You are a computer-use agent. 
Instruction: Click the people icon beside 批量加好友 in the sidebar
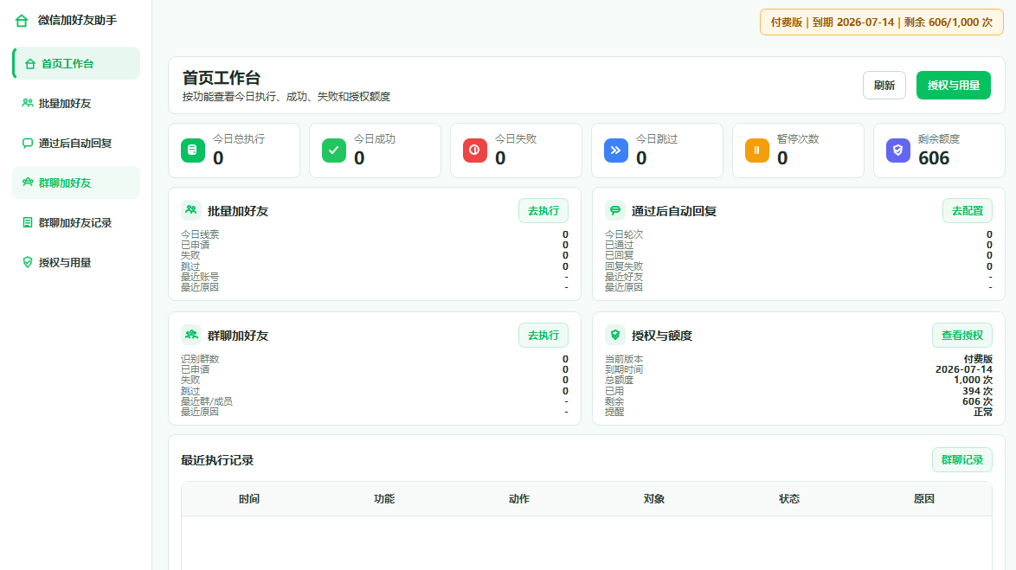[27, 103]
